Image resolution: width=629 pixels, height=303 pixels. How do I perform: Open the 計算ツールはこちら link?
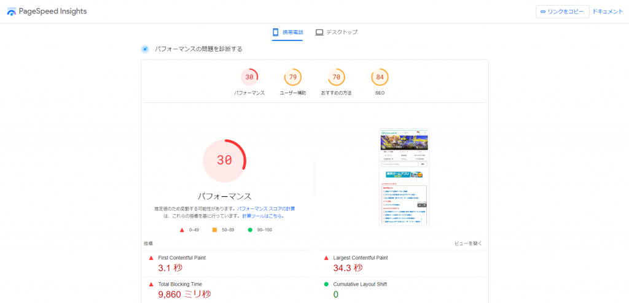pos(262,216)
